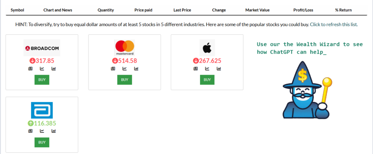Screen dimensions: 373x154
Task: Buy the Abbott stock at 116.385
Action: coord(42,142)
